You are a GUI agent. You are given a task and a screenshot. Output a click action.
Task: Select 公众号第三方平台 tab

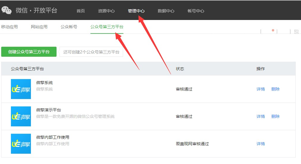coord(107,27)
